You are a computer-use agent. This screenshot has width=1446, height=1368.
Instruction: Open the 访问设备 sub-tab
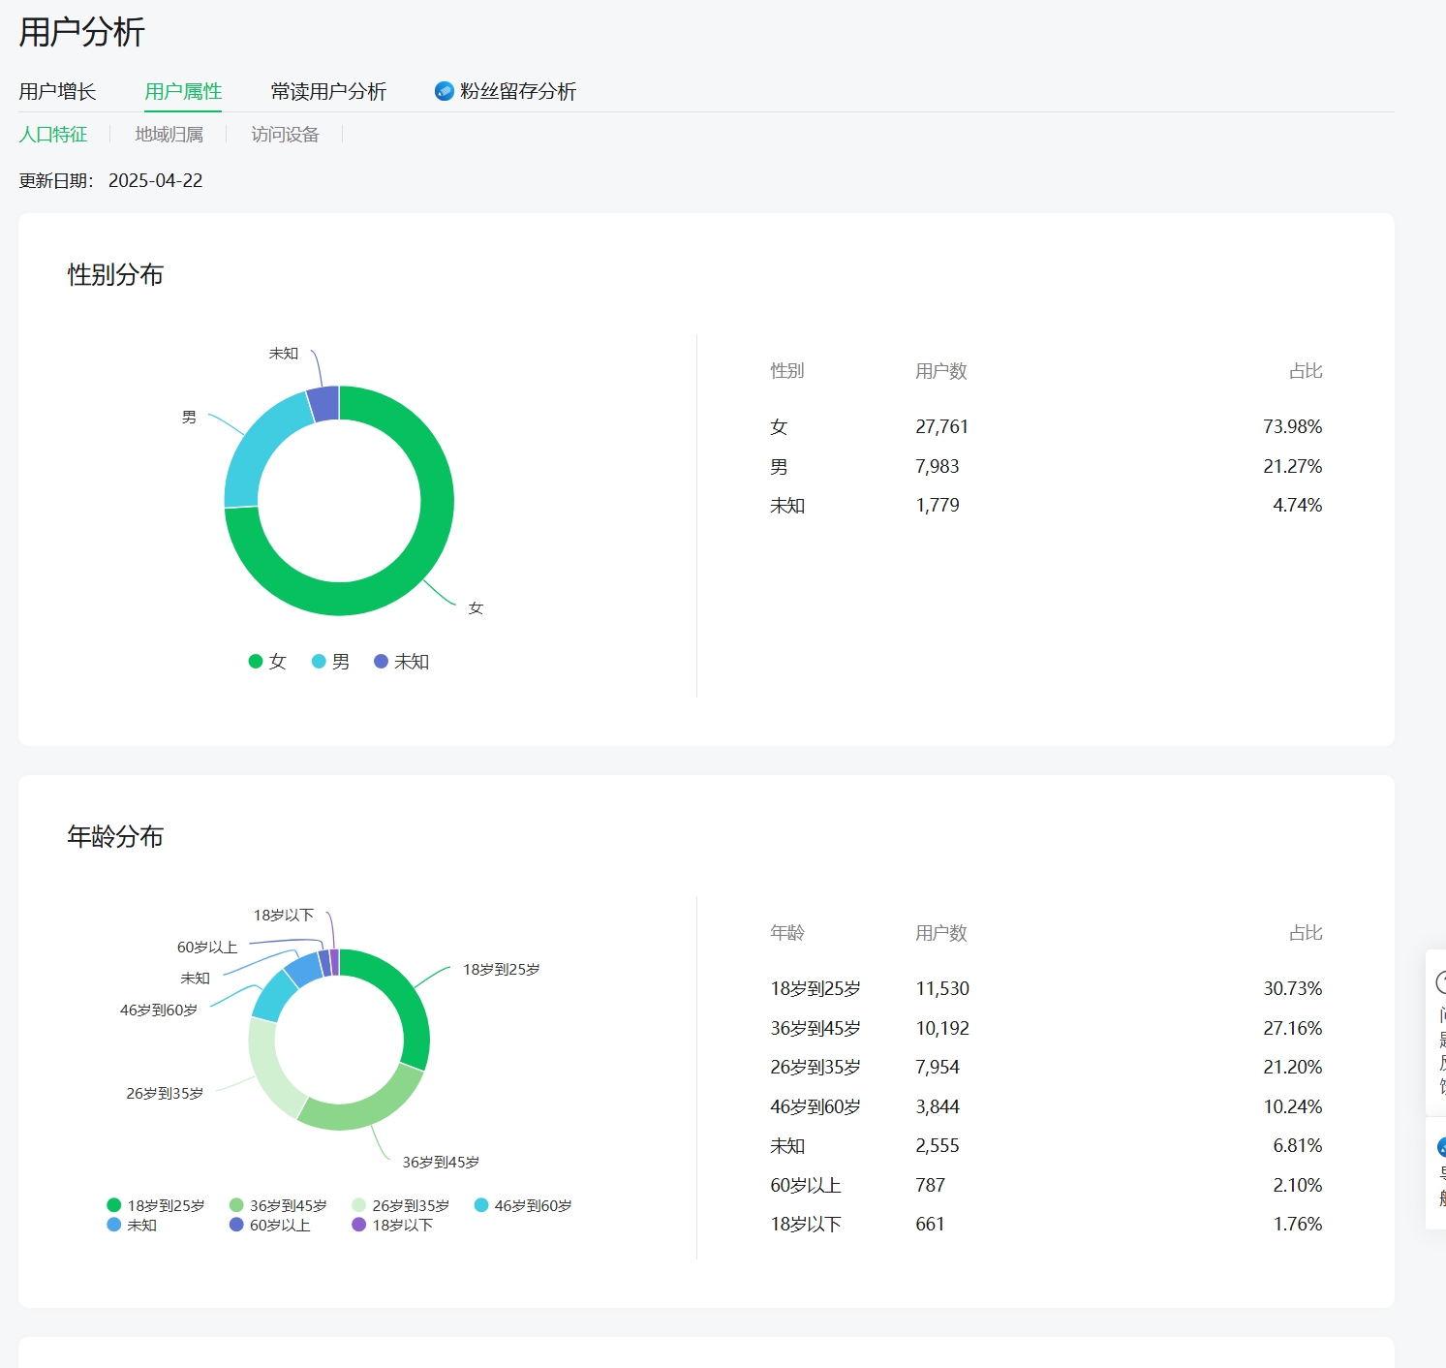pyautogui.click(x=285, y=135)
